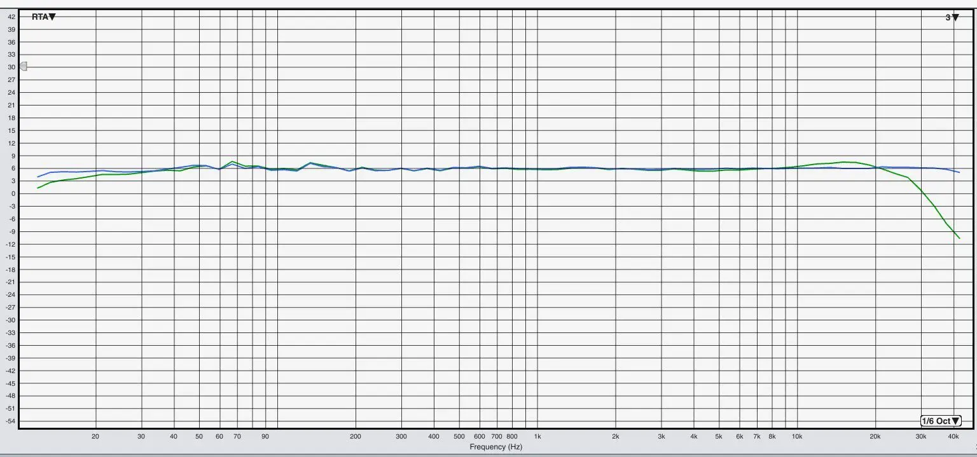Image resolution: width=977 pixels, height=457 pixels.
Task: Click the "1k" frequency axis label
Action: tap(537, 437)
